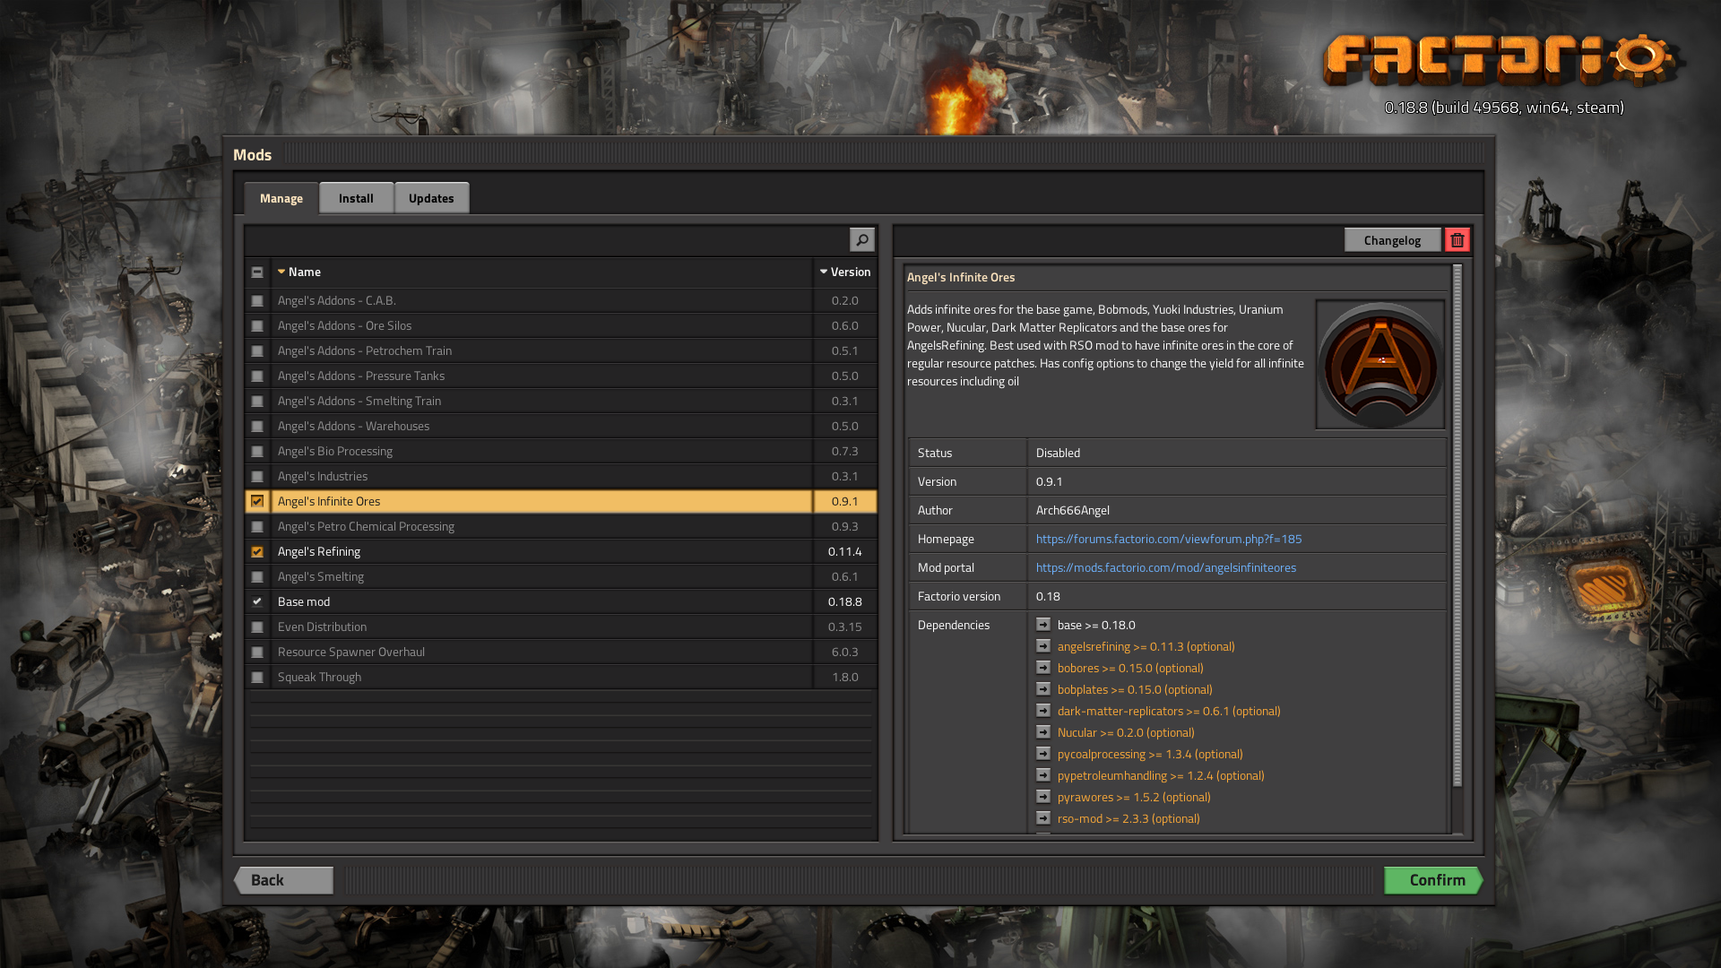This screenshot has width=1721, height=968.
Task: Open the mod search magnifier icon
Action: (861, 239)
